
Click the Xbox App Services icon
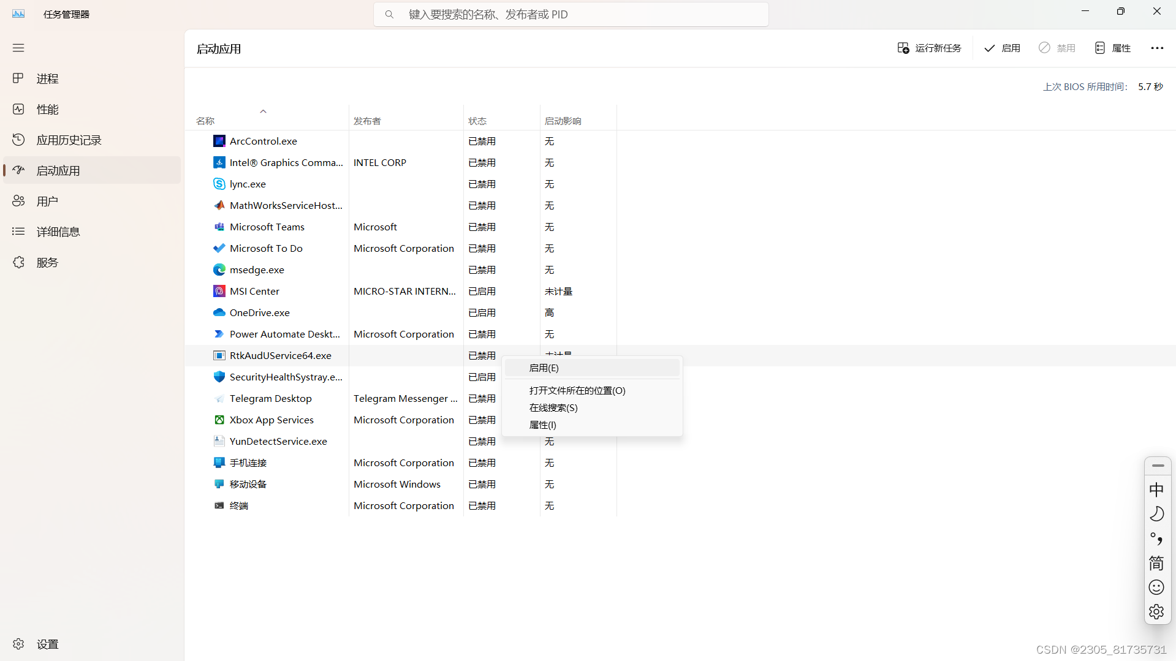219,420
